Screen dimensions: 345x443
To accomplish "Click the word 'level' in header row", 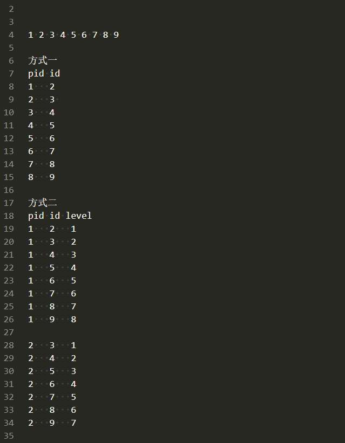I will [79, 216].
